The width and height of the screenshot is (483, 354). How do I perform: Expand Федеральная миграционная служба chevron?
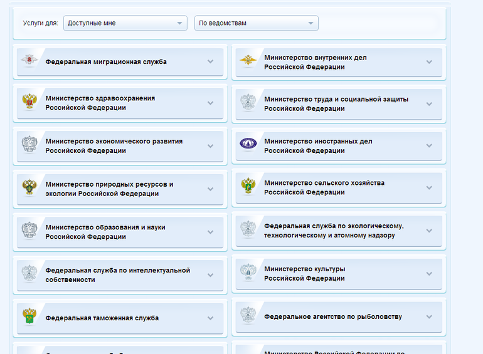pyautogui.click(x=210, y=61)
